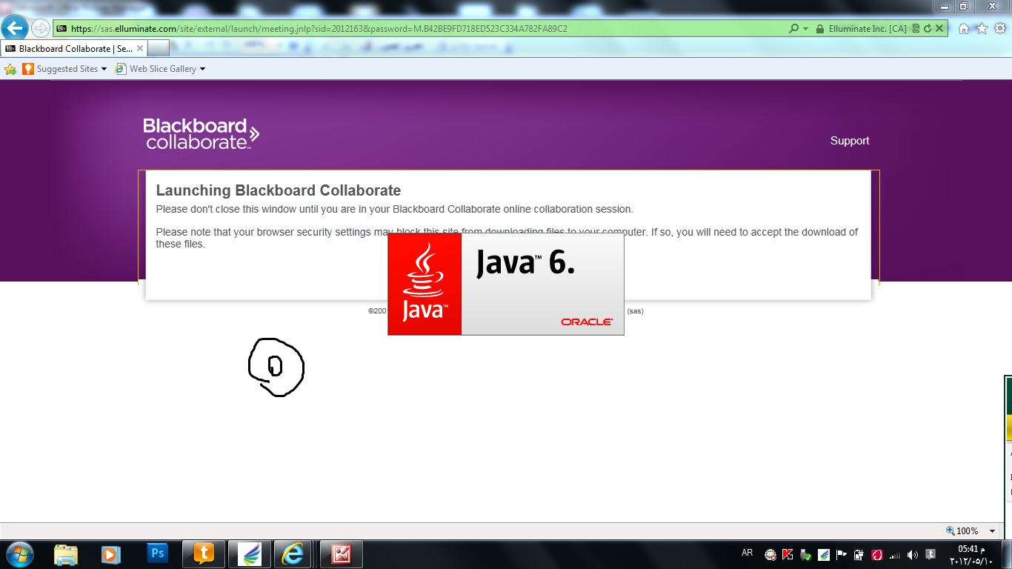
Task: Refresh the page with the reload icon
Action: coord(927,28)
